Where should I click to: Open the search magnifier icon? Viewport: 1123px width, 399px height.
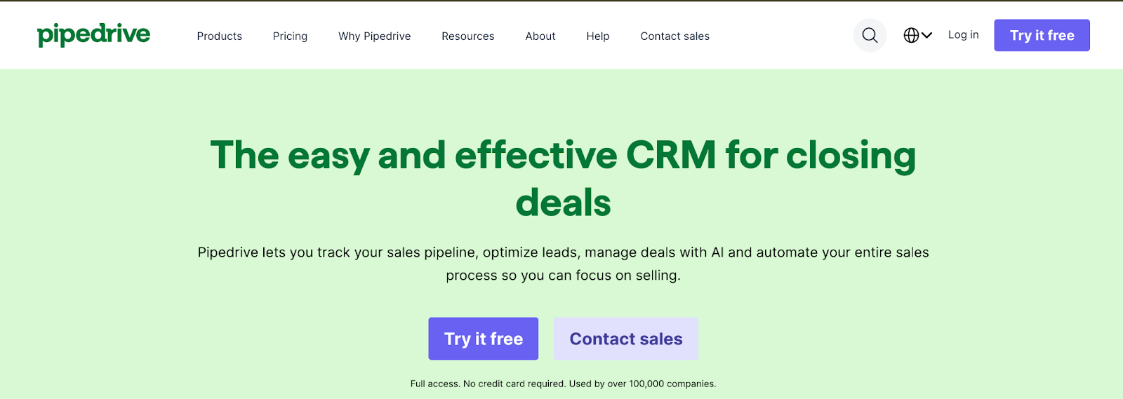[x=870, y=35]
